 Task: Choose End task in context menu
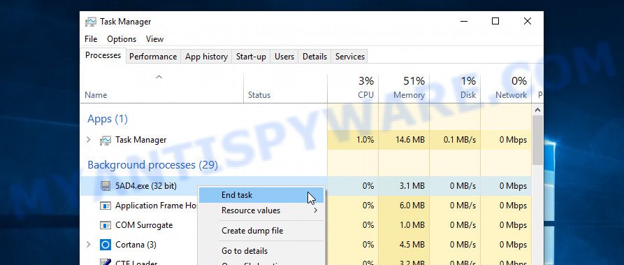(x=261, y=195)
